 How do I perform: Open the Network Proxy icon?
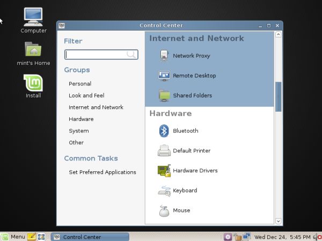[x=164, y=56]
